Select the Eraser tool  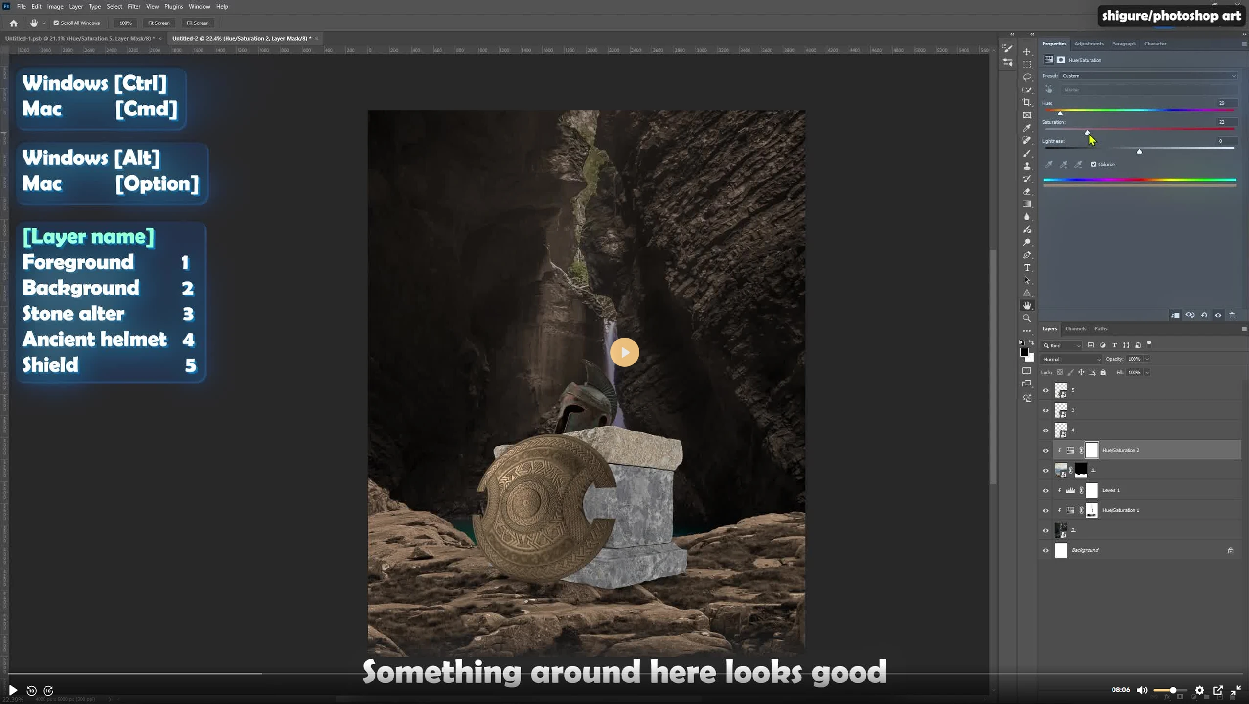coord(1027,192)
